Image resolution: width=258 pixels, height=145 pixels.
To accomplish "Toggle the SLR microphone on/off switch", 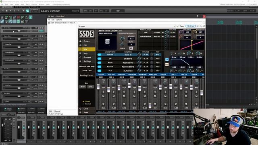I will (99, 71).
